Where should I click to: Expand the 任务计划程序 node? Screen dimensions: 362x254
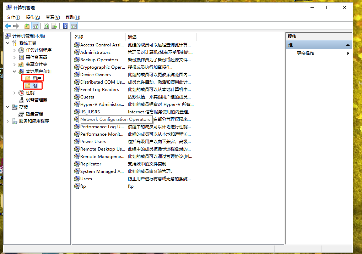(14, 50)
